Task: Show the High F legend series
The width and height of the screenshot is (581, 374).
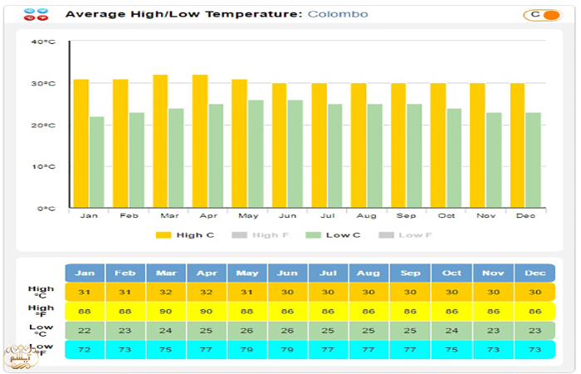Action: click(x=270, y=235)
